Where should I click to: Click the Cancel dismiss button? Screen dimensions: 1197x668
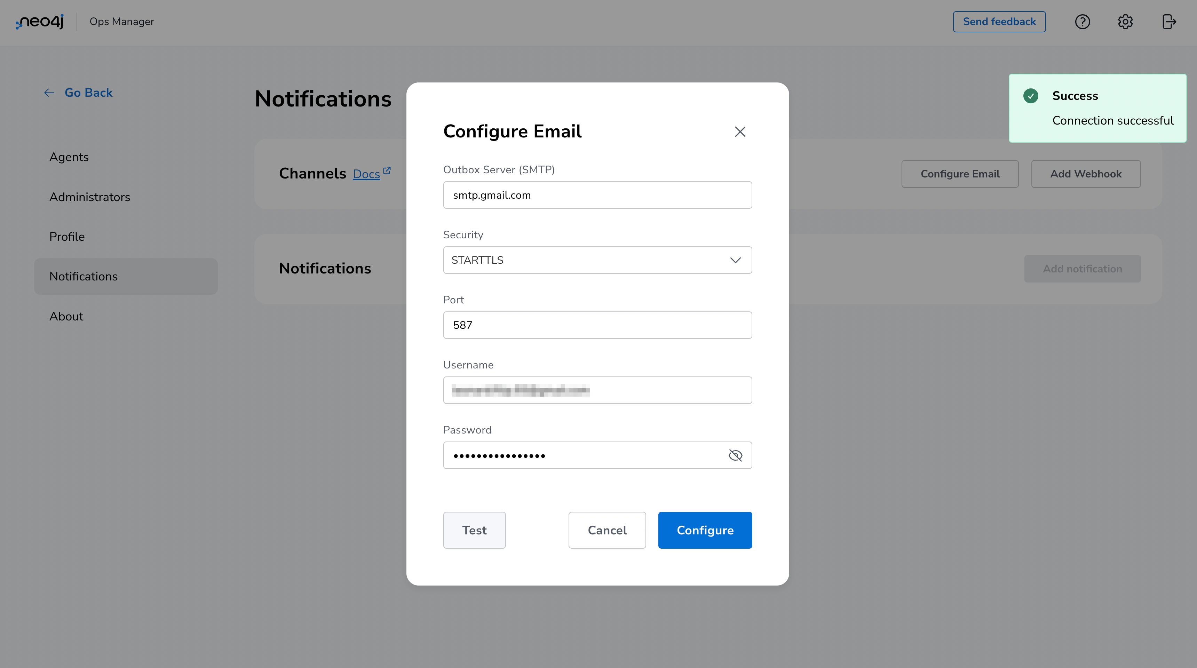tap(608, 530)
